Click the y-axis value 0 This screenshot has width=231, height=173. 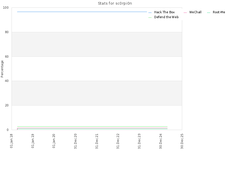pyautogui.click(x=8, y=130)
